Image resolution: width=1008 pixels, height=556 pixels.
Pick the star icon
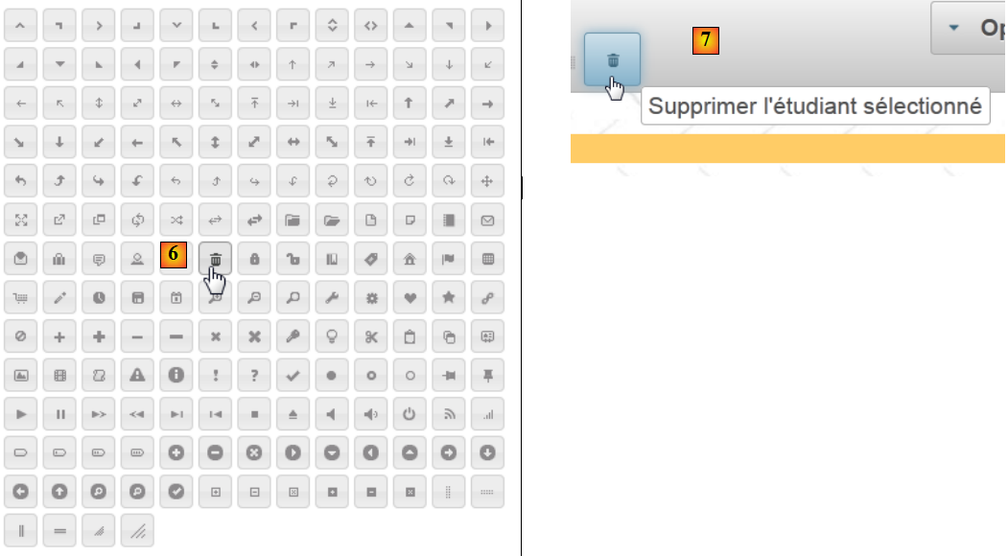[x=449, y=298]
